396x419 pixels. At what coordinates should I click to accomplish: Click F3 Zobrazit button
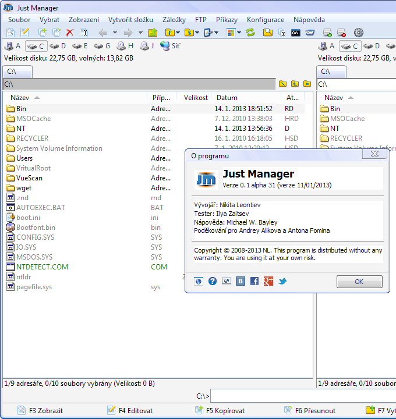point(40,410)
